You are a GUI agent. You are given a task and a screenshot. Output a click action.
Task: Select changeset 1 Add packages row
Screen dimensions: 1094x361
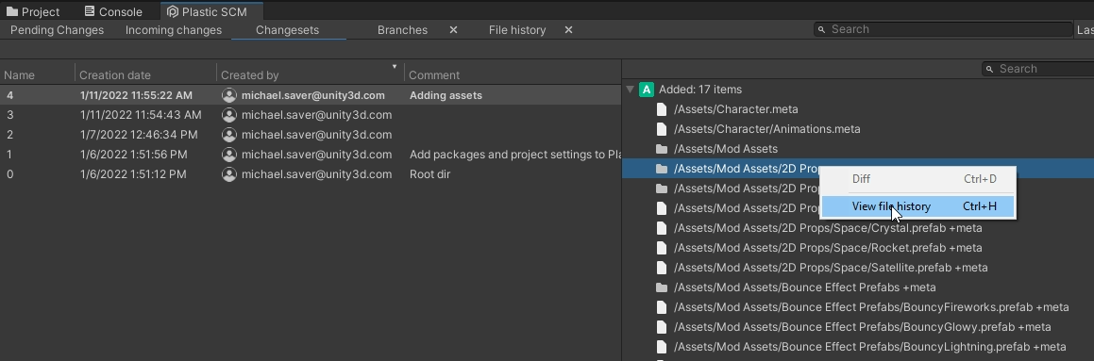click(x=311, y=154)
